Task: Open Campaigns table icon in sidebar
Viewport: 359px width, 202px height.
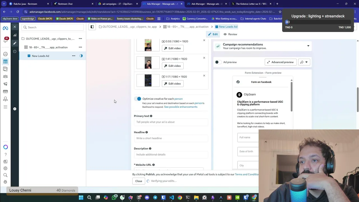Action: 5,61
